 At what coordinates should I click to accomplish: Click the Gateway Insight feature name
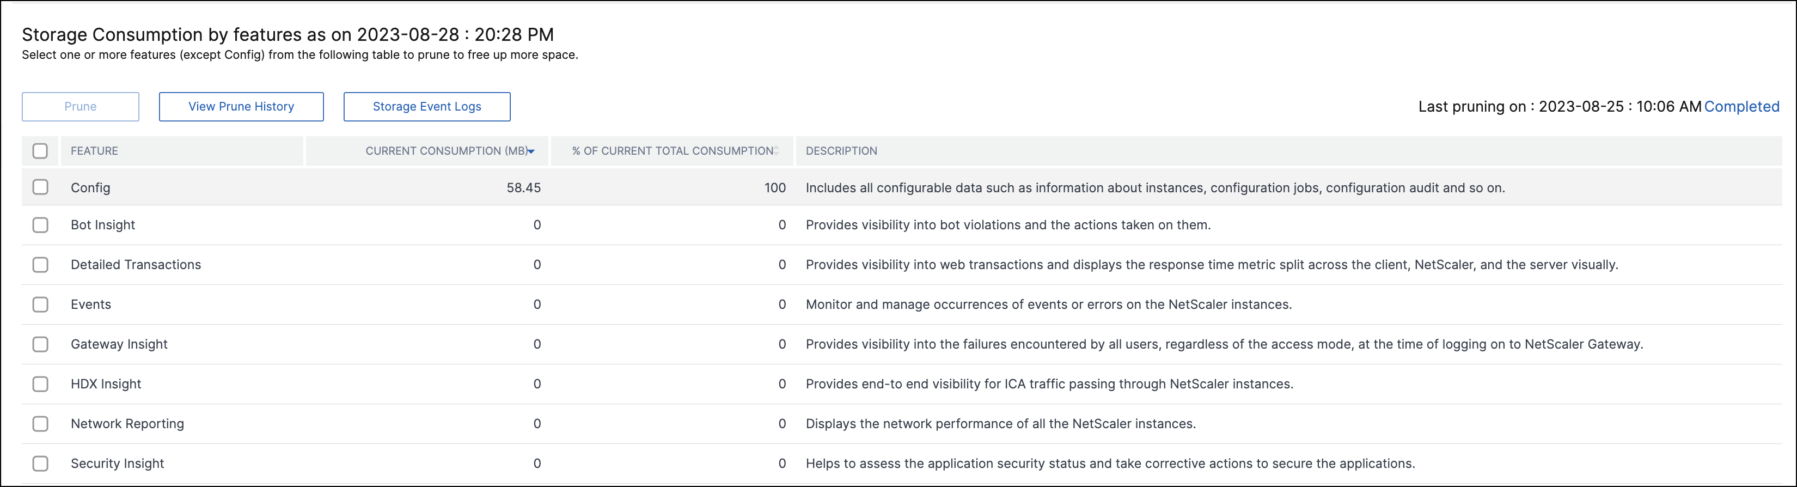[119, 344]
